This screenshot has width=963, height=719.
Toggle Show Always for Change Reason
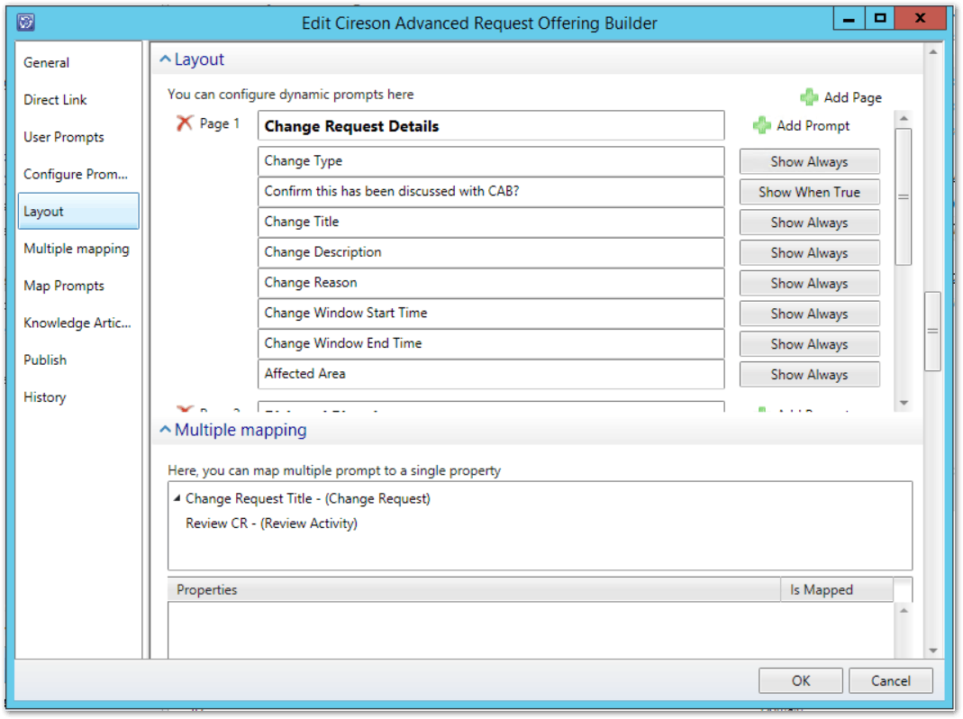coord(810,283)
